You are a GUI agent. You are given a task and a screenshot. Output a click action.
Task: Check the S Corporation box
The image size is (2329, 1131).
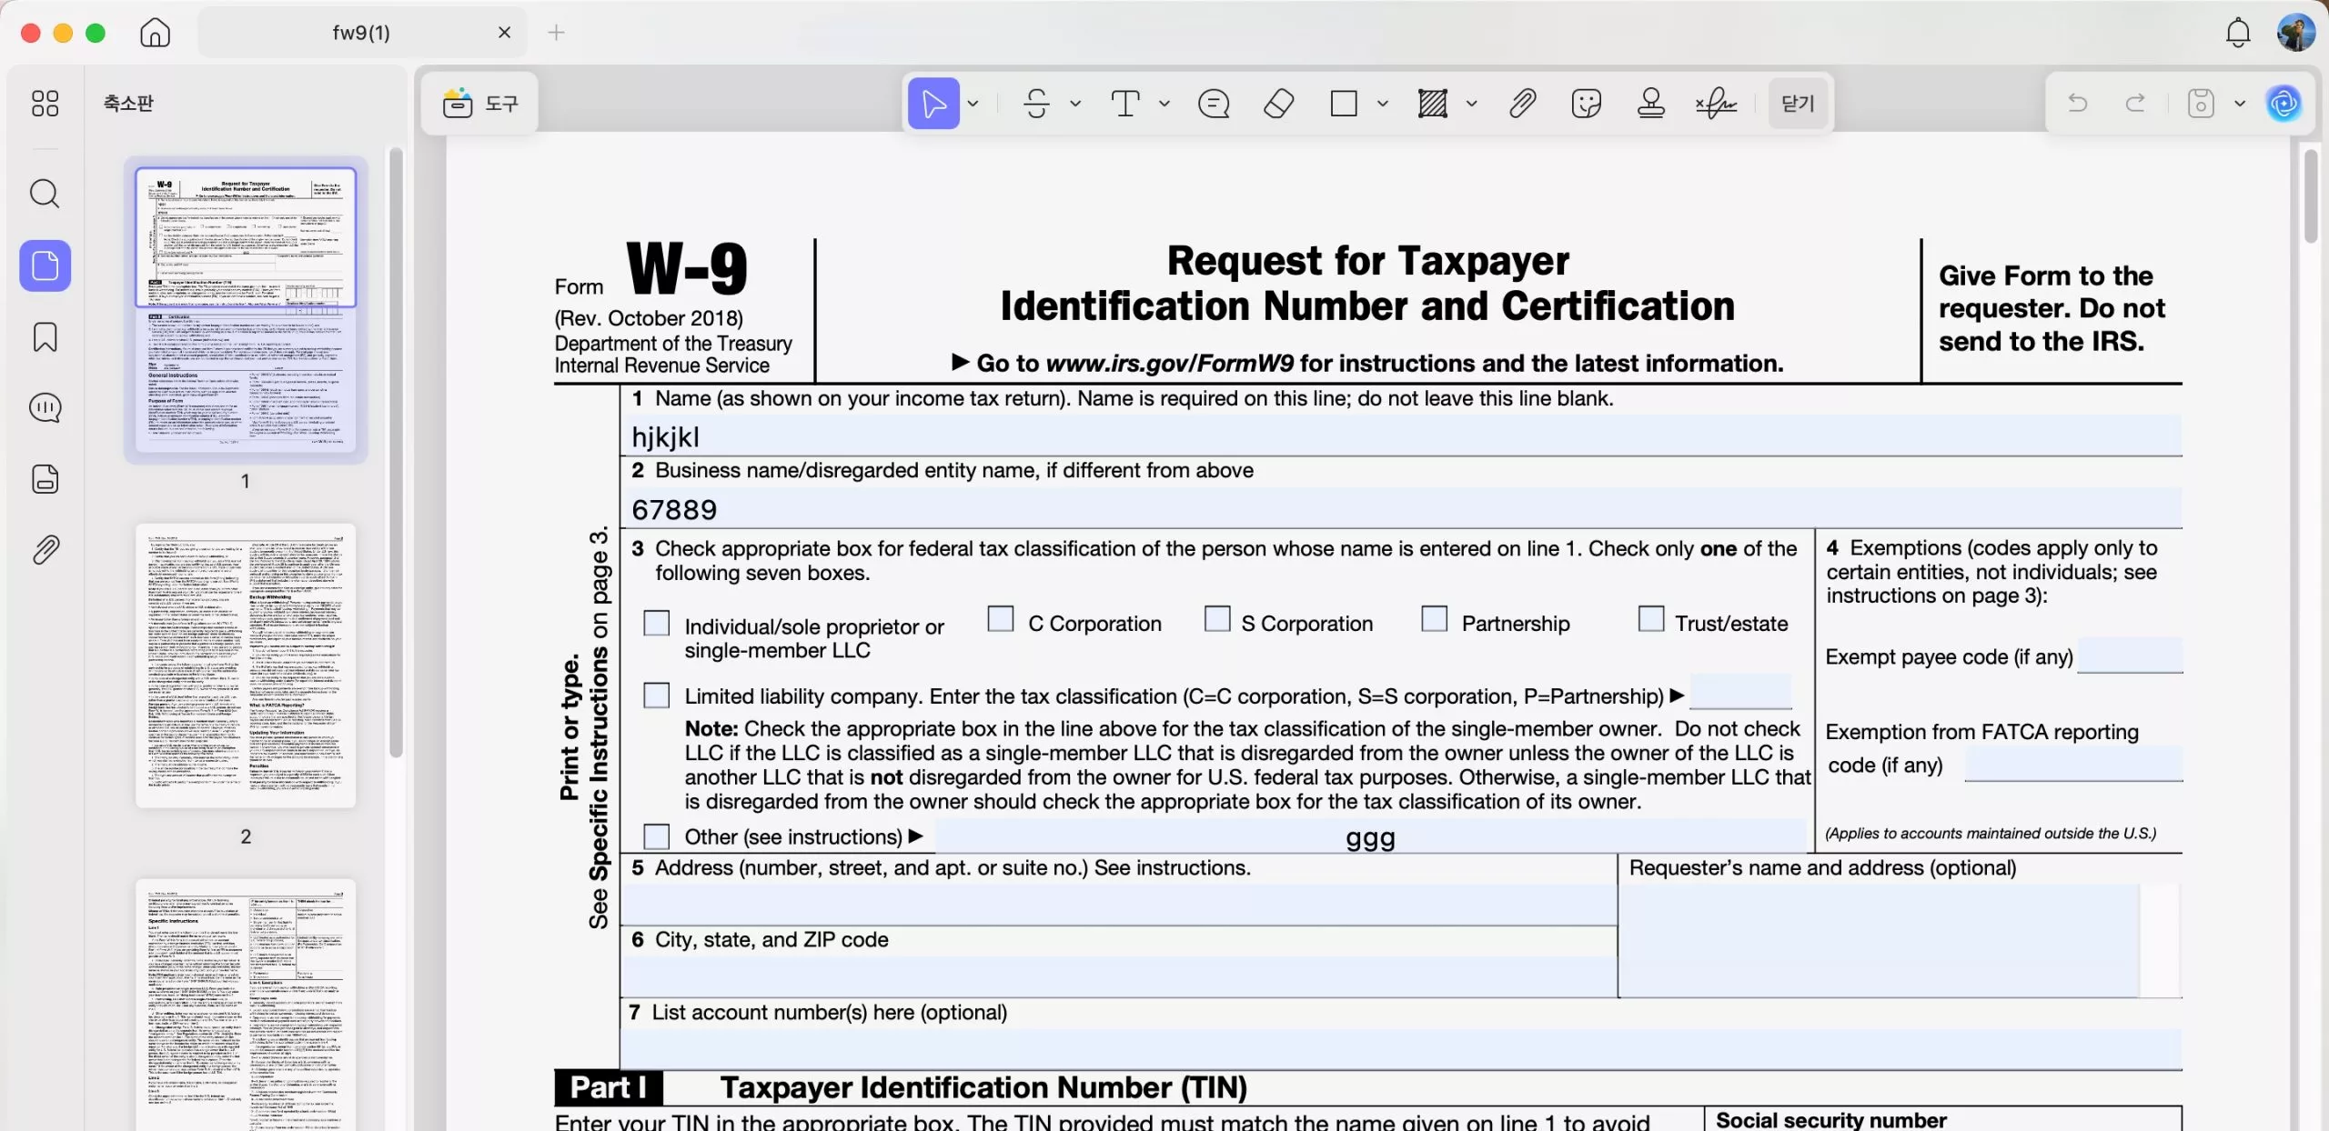click(1216, 618)
